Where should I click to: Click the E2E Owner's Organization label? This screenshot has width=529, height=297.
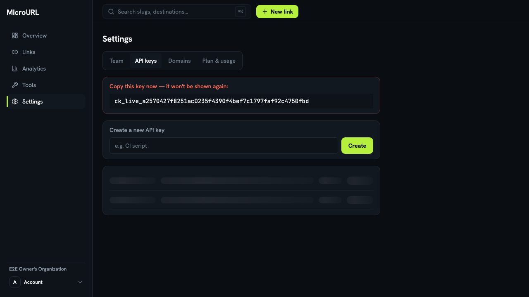38,269
